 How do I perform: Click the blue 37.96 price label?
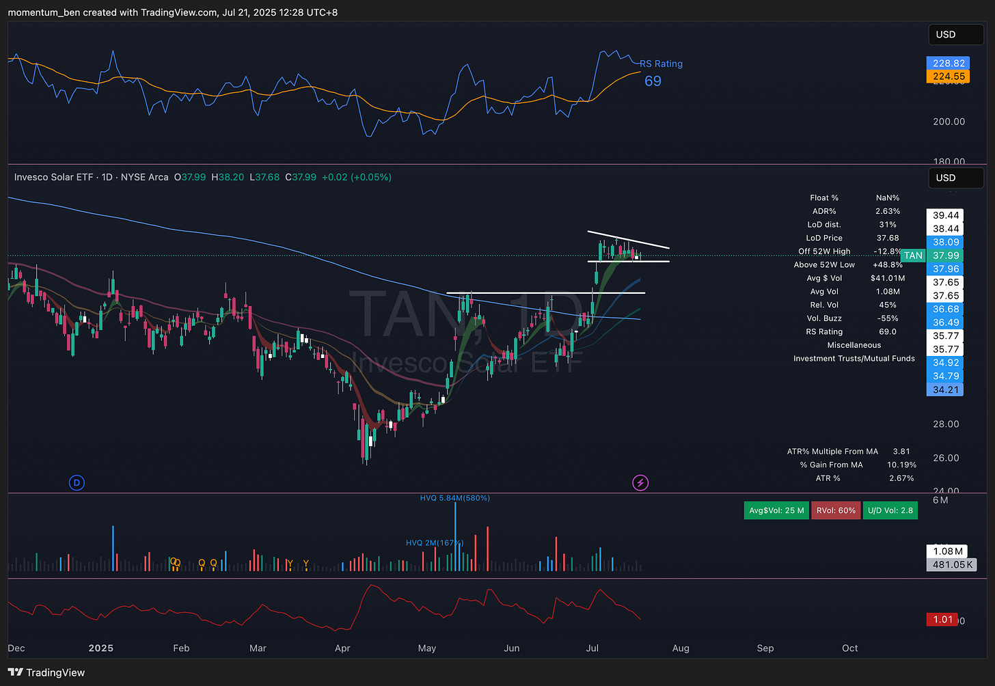click(x=946, y=269)
